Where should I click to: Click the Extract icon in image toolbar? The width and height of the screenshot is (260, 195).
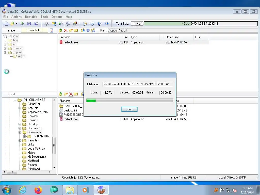(83, 30)
